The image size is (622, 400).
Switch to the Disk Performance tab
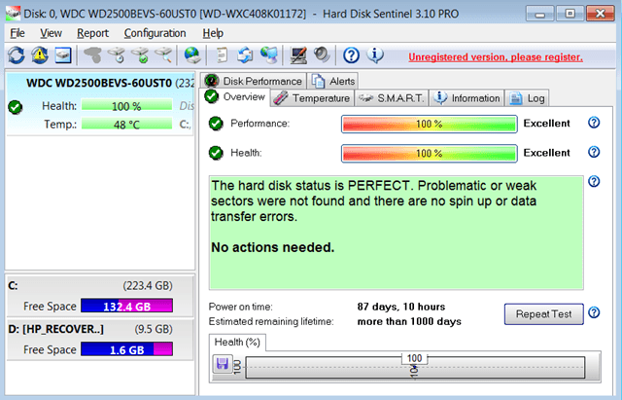point(254,81)
